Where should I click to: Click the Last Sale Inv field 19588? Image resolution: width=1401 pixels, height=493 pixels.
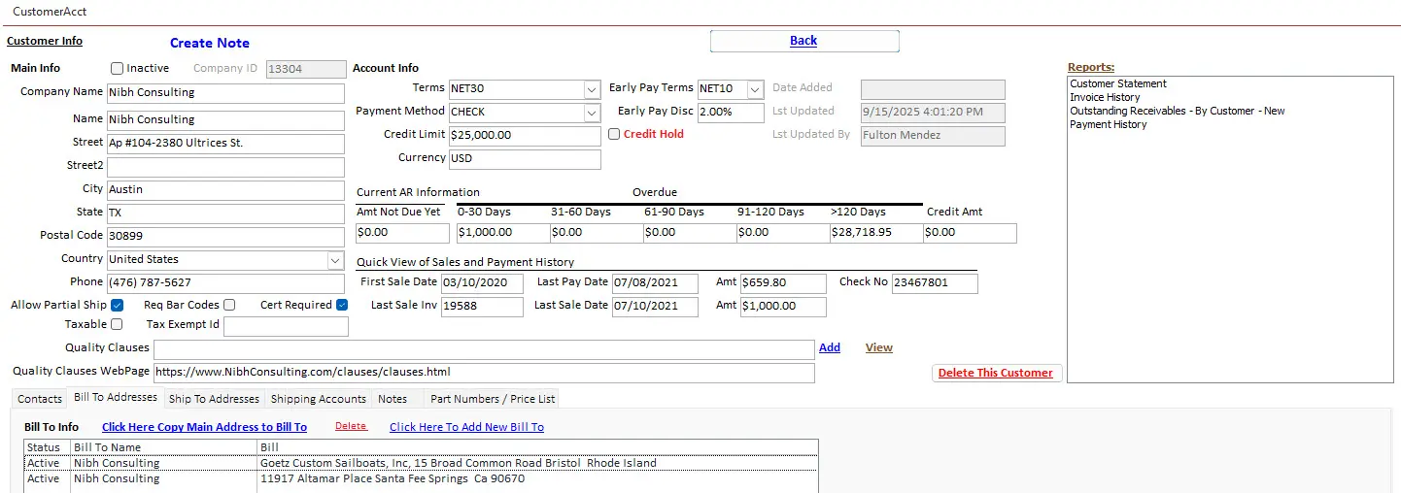[482, 307]
